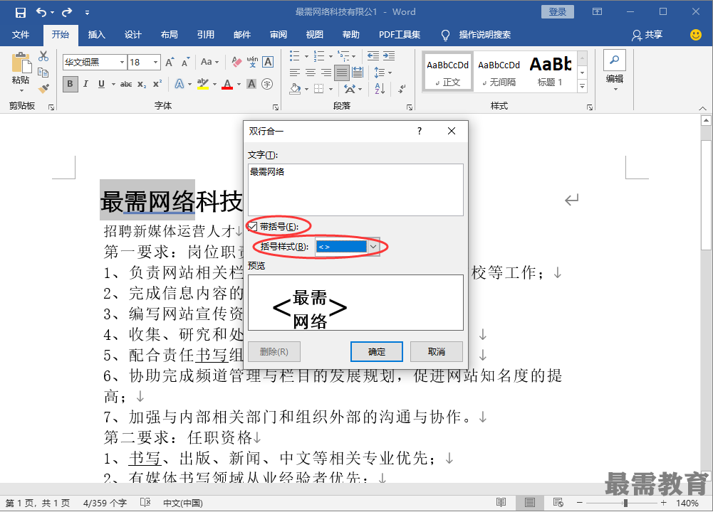The height and width of the screenshot is (512, 713).
Task: Open the Find search magnifier icon
Action: tap(614, 60)
